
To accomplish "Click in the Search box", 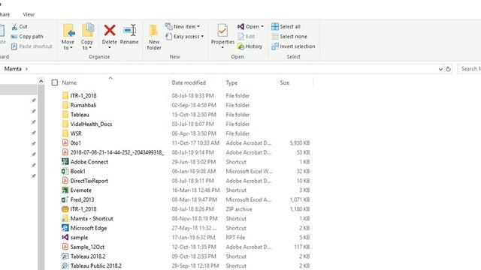I will (x=469, y=69).
